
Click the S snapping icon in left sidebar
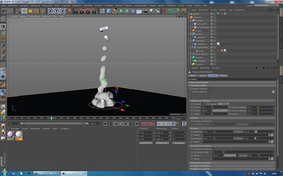click(x=3, y=77)
